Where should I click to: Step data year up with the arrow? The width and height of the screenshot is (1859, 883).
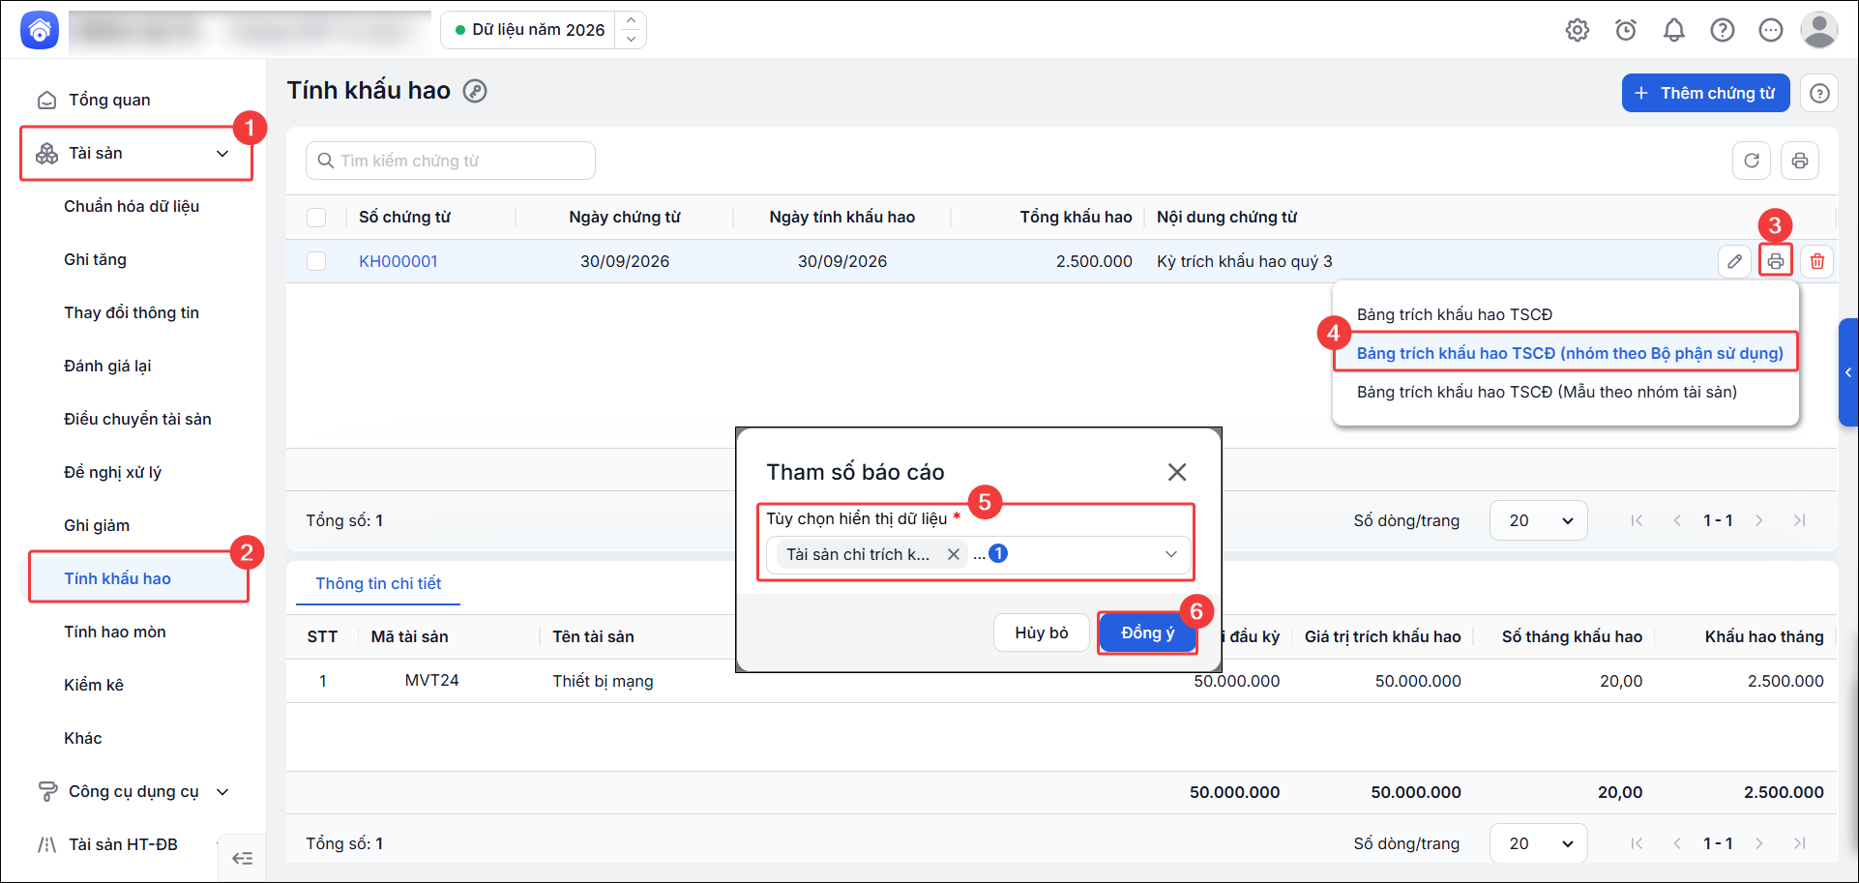tap(632, 20)
